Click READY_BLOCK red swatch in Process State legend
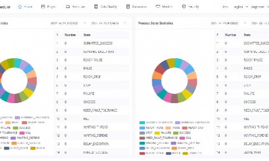This screenshot has height=161, width=269. click(142, 153)
